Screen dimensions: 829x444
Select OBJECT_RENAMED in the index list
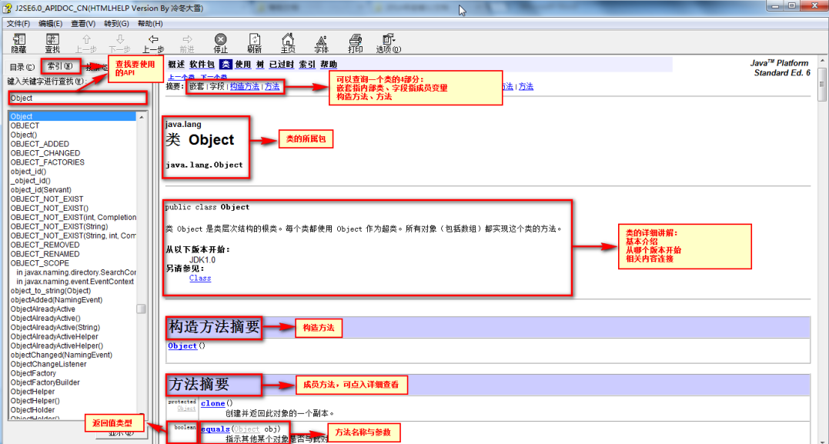point(45,254)
